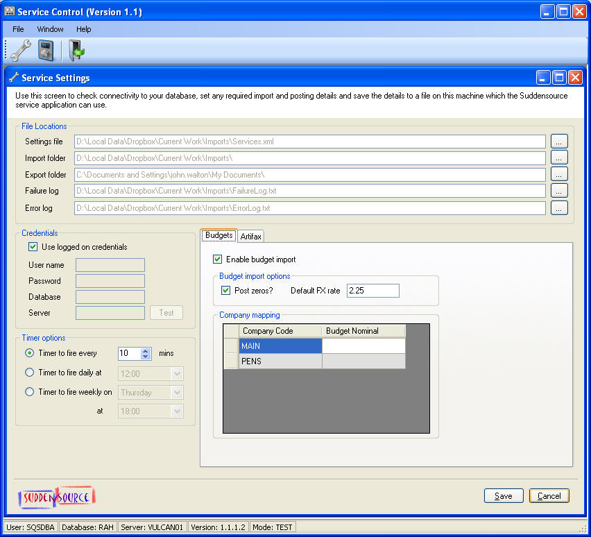The height and width of the screenshot is (537, 591).
Task: Switch to the Budgets tab
Action: click(x=219, y=235)
